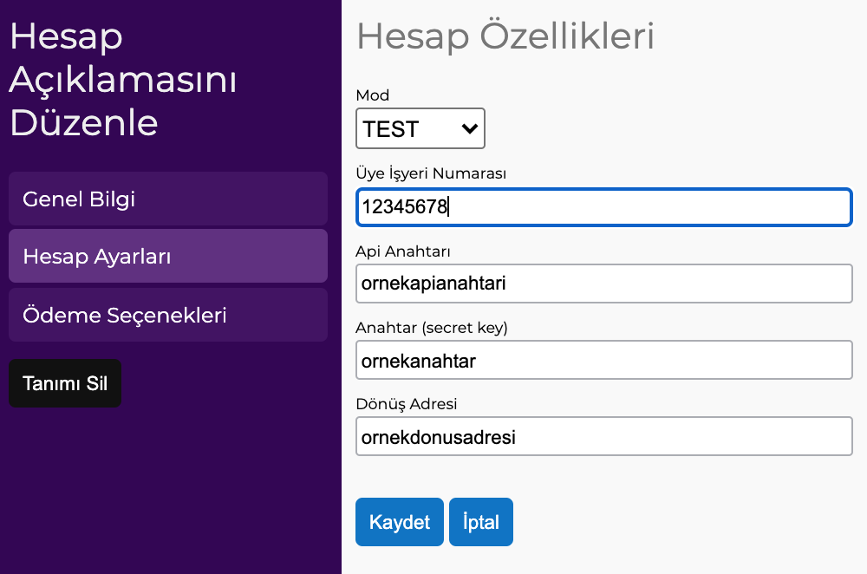Click the Mod label
Screen dimensions: 867x574
[x=373, y=95]
